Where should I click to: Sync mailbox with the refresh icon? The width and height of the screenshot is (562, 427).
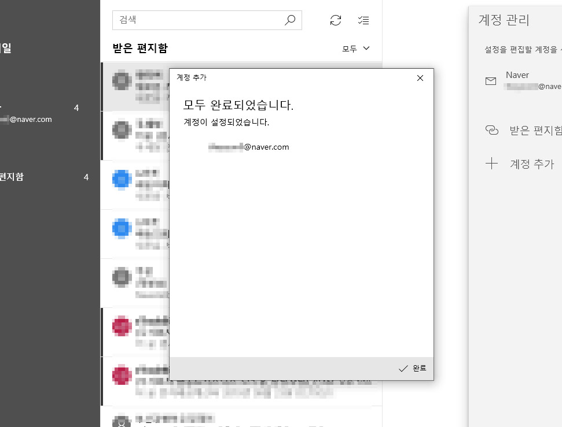[x=336, y=20]
